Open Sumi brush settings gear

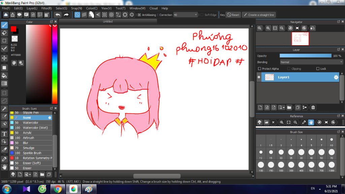[x=50, y=118]
